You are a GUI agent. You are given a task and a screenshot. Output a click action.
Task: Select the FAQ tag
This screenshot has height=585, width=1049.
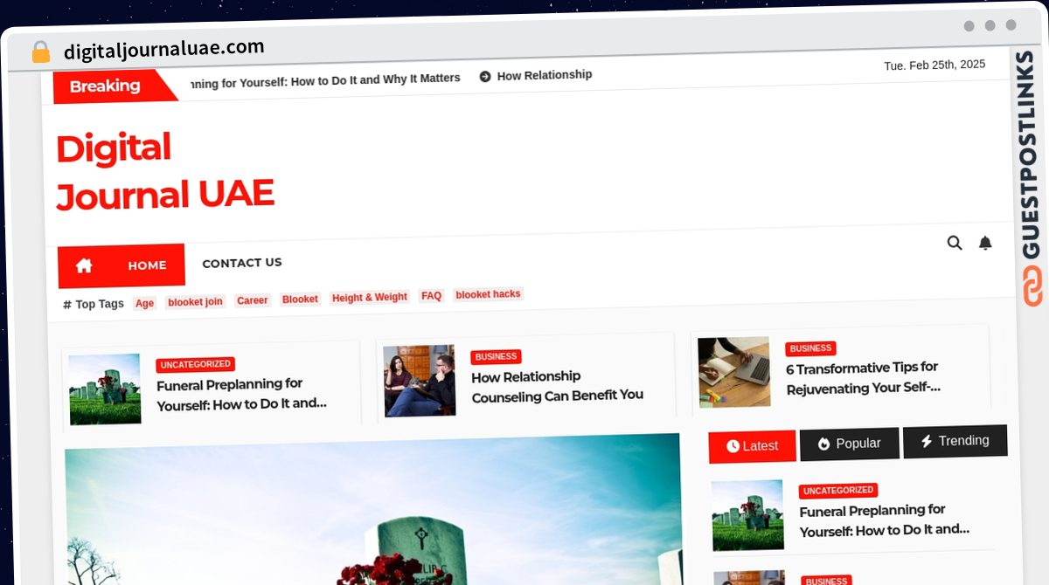[431, 296]
